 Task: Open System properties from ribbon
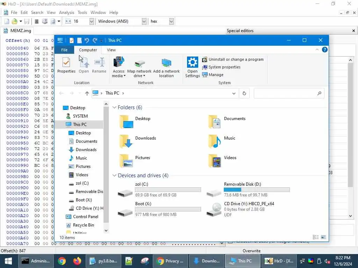pyautogui.click(x=221, y=67)
